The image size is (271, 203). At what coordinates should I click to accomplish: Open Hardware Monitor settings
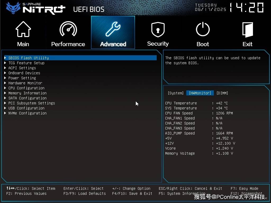[x=25, y=83]
